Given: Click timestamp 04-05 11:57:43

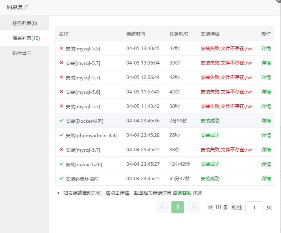Looking at the screenshot, I should (143, 92).
